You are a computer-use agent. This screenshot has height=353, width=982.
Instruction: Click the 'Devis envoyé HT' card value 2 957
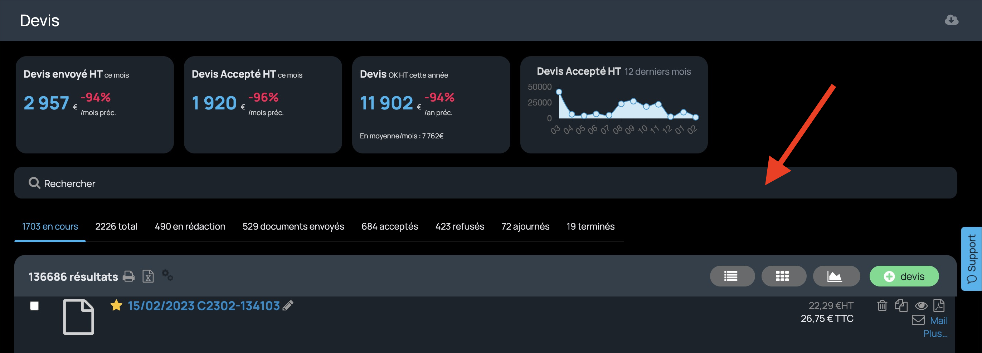pyautogui.click(x=47, y=103)
